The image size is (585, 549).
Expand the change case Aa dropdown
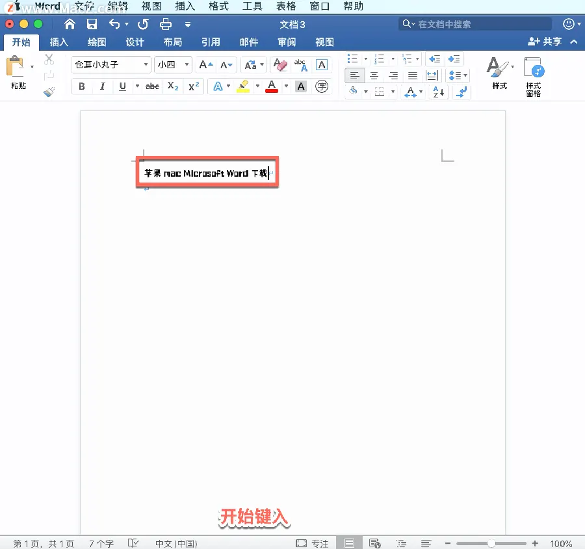tap(262, 65)
